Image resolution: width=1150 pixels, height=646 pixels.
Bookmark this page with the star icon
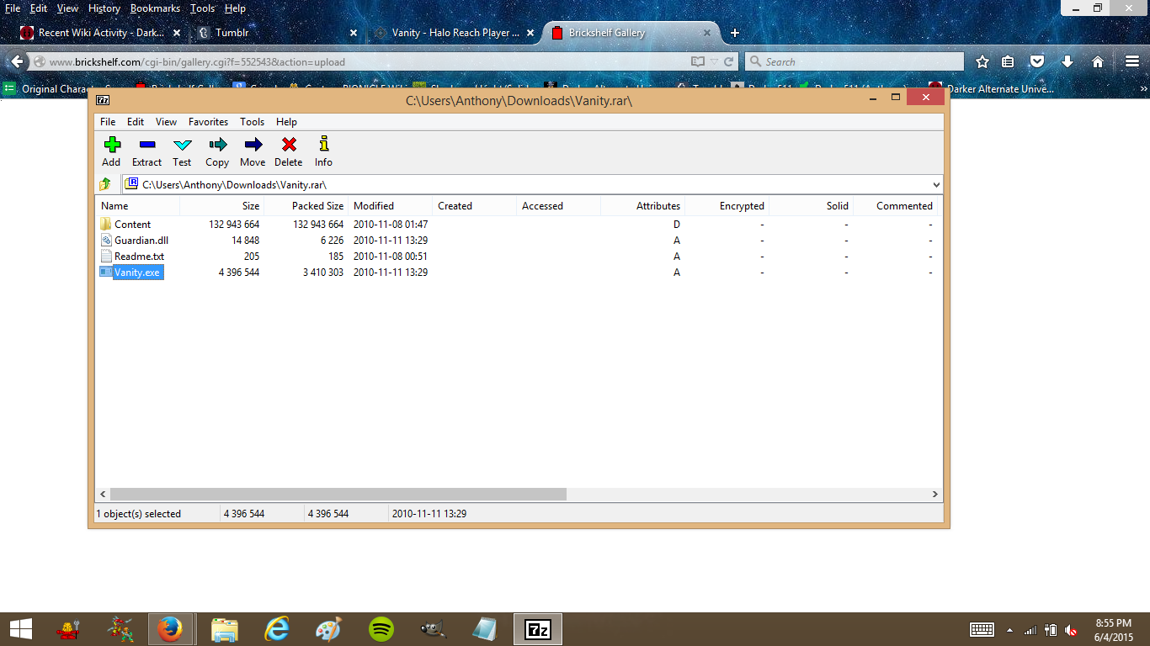tap(982, 61)
